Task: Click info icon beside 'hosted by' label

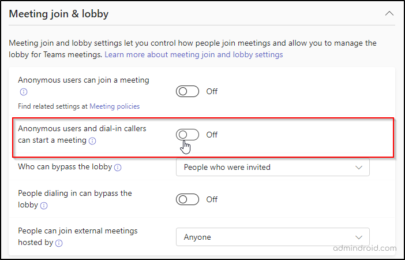Action: [59, 243]
